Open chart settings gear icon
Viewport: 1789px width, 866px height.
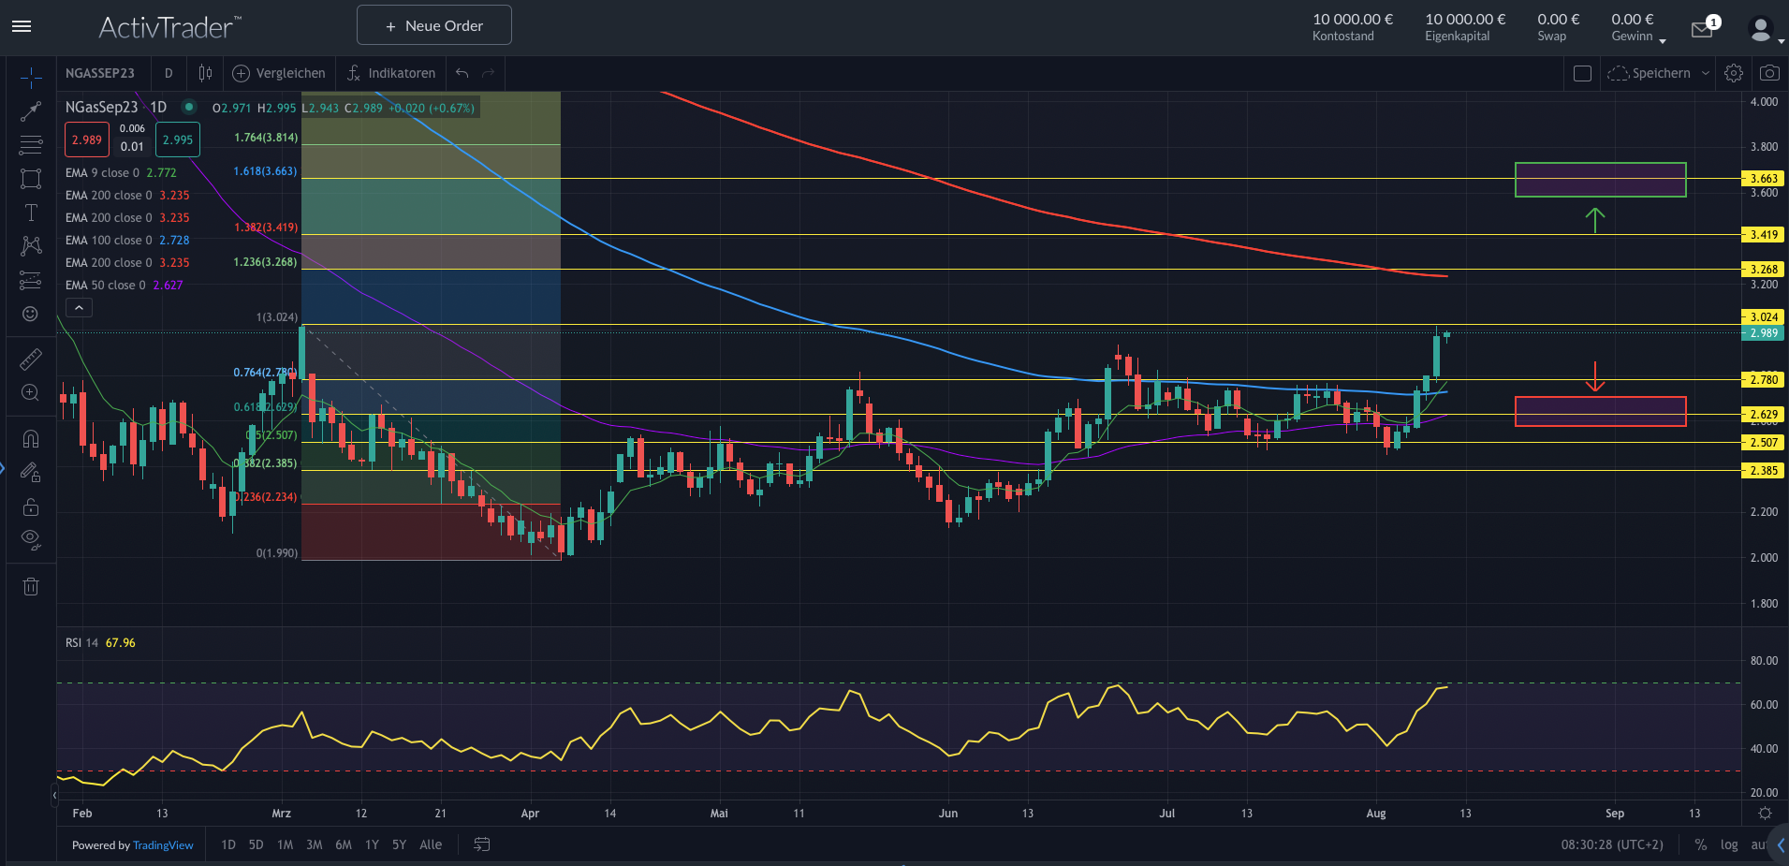click(x=1734, y=73)
